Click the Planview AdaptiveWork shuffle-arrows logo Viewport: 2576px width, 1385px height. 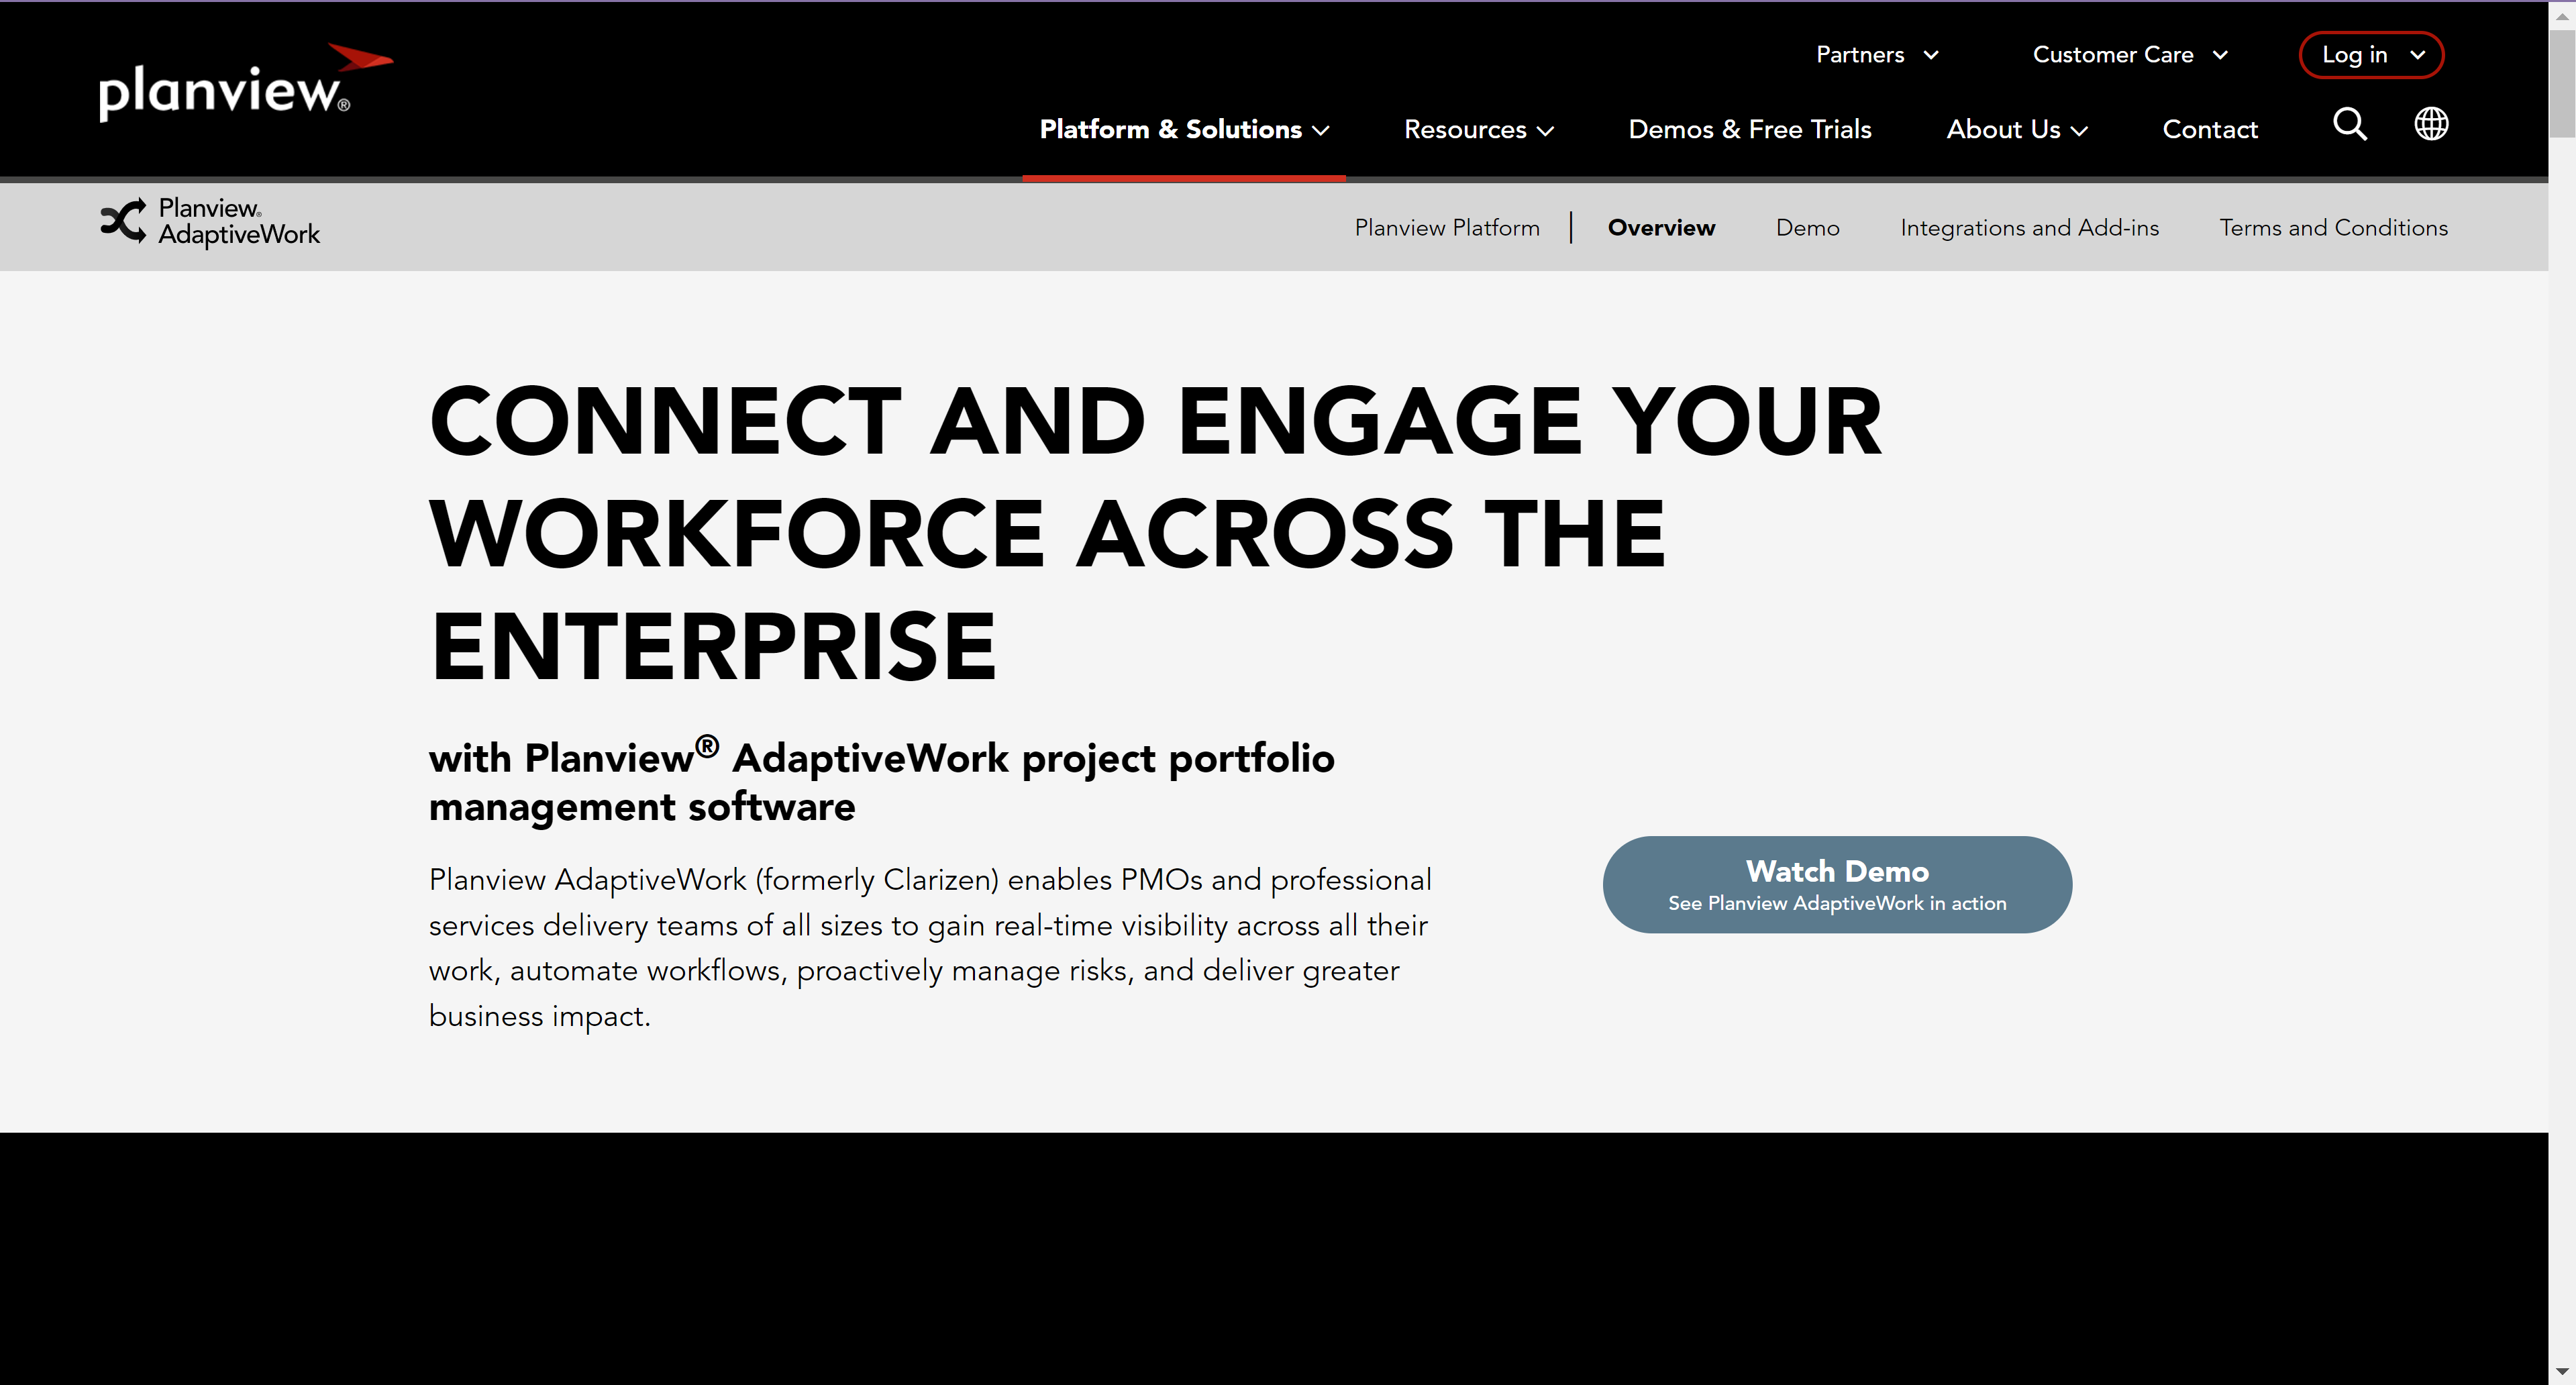point(124,221)
